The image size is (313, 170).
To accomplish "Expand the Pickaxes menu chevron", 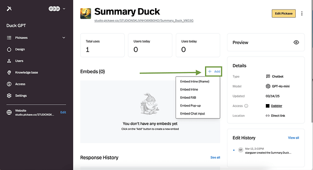I will (x=64, y=38).
